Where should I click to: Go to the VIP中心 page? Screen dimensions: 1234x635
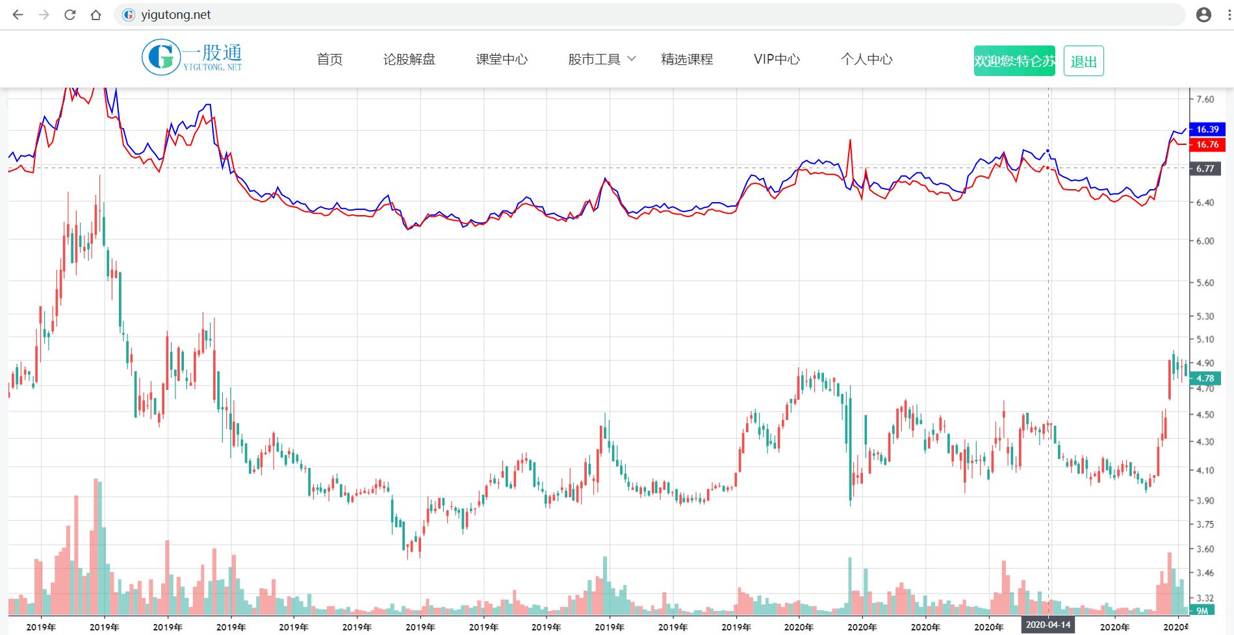click(777, 59)
